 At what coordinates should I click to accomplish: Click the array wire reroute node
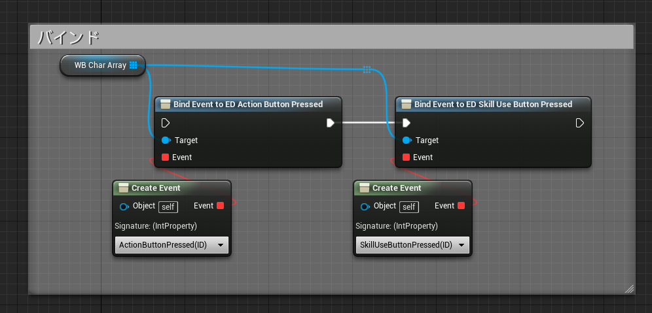[367, 69]
